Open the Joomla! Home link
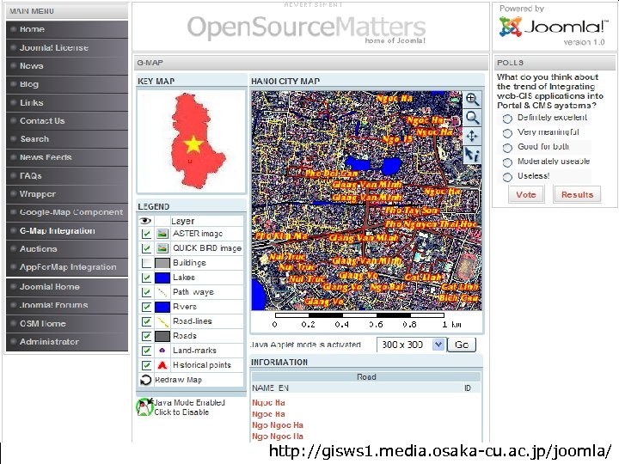Viewport: 619px width, 464px height. point(67,287)
